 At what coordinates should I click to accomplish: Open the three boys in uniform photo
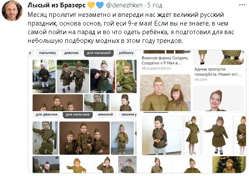tap(84, 138)
